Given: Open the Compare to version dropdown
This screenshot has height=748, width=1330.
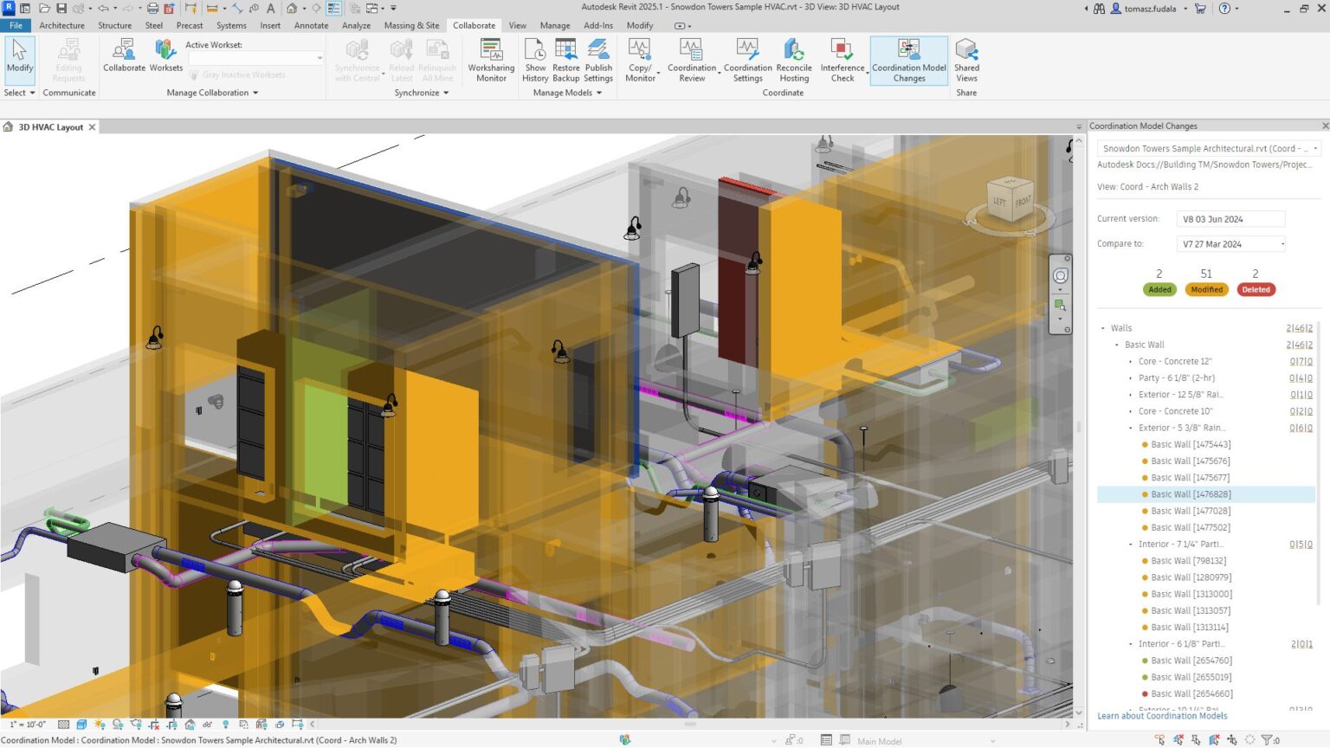Looking at the screenshot, I should (x=1283, y=243).
